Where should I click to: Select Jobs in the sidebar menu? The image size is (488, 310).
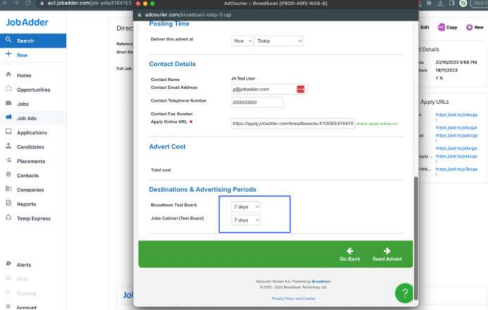[x=23, y=104]
